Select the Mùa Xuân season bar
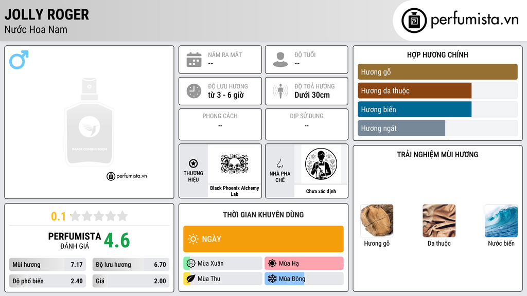 [223, 263]
